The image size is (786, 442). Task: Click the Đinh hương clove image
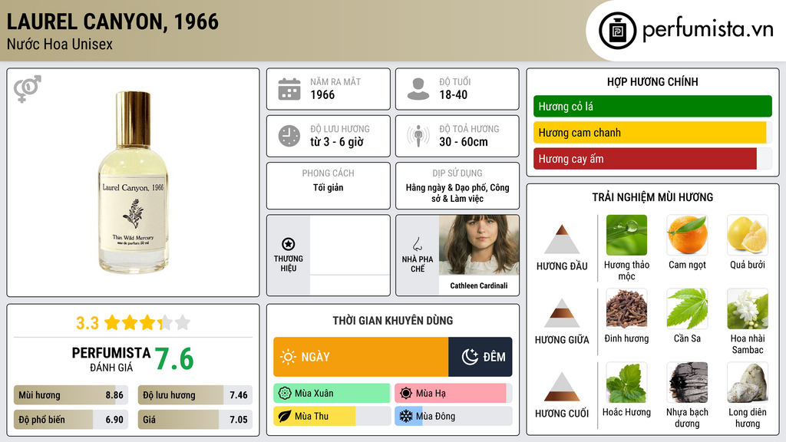(626, 309)
